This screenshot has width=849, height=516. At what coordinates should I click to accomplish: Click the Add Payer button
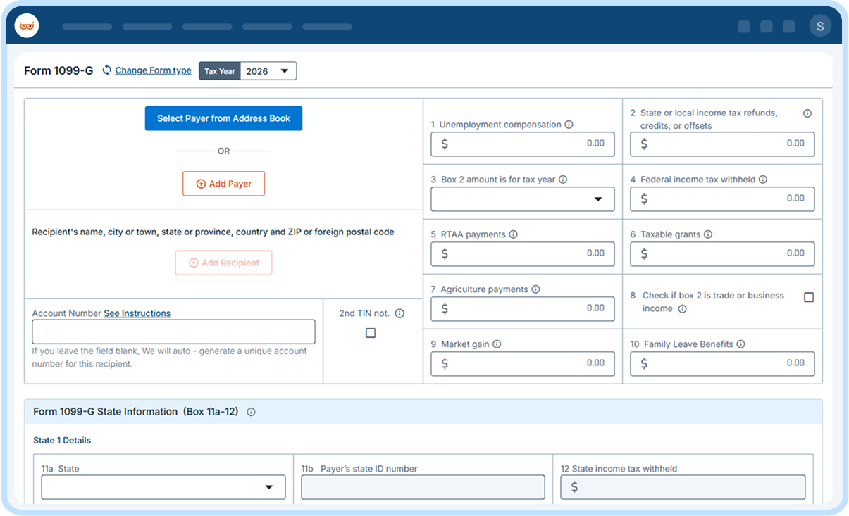(x=223, y=184)
